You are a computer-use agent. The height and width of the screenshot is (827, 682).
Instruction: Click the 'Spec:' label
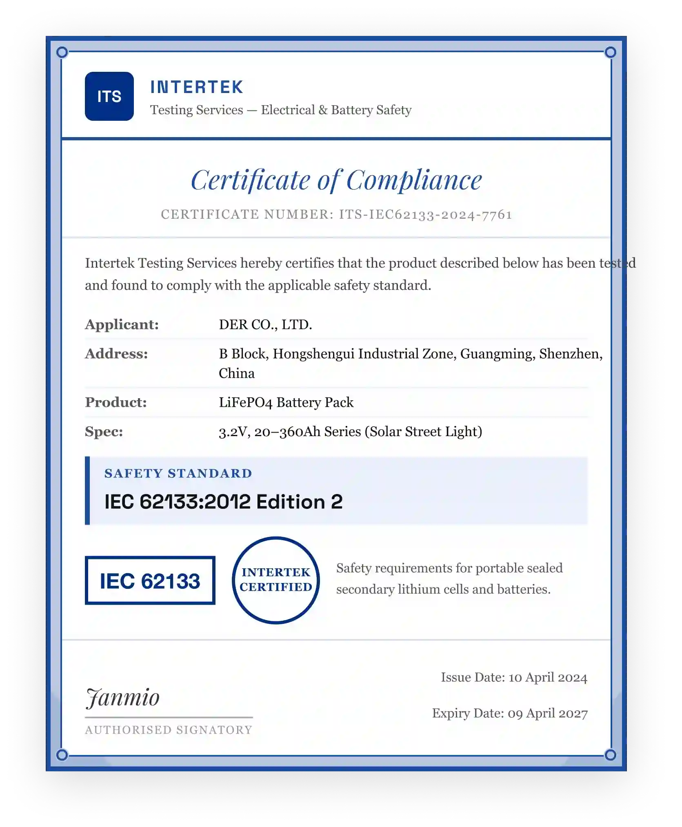point(104,432)
